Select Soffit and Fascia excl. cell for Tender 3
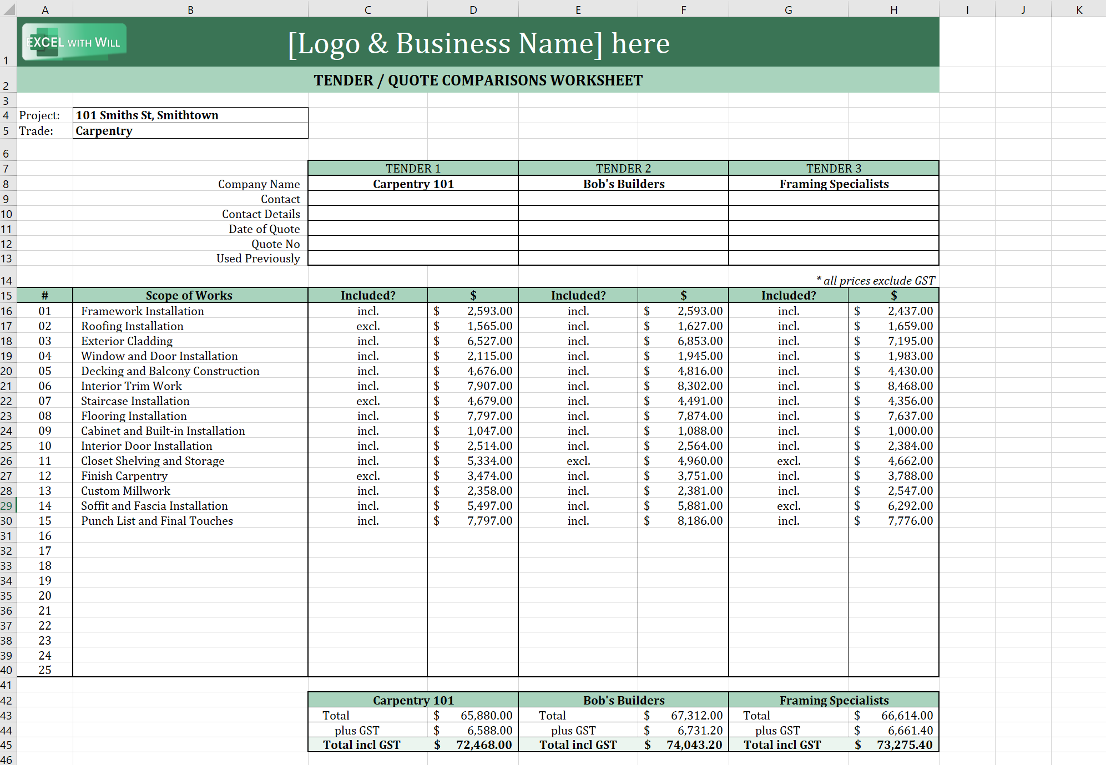Screen dimensions: 1106x765 pos(788,506)
